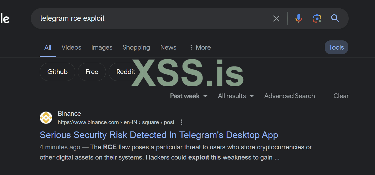
Task: Expand the Past week time filter
Action: (189, 96)
